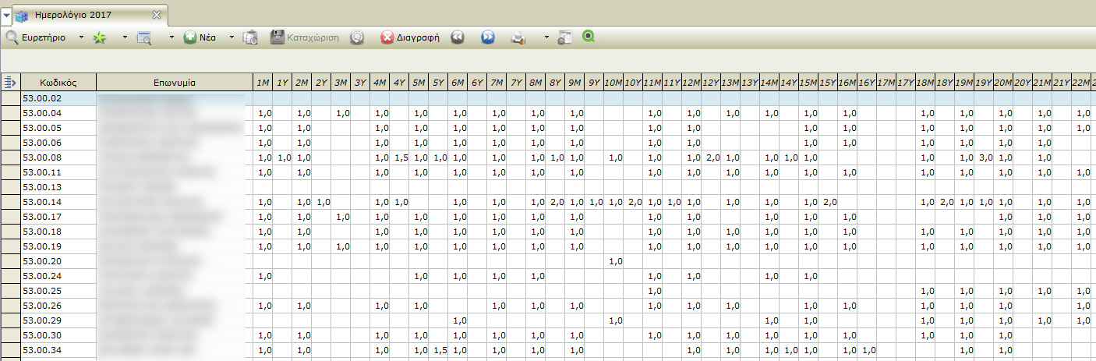Click the Νέα new record button
This screenshot has width=1096, height=361.
[x=200, y=37]
